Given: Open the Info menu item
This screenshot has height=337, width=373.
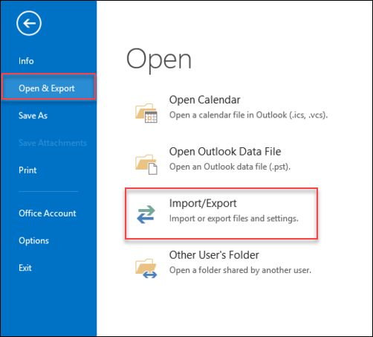Looking at the screenshot, I should tap(26, 61).
